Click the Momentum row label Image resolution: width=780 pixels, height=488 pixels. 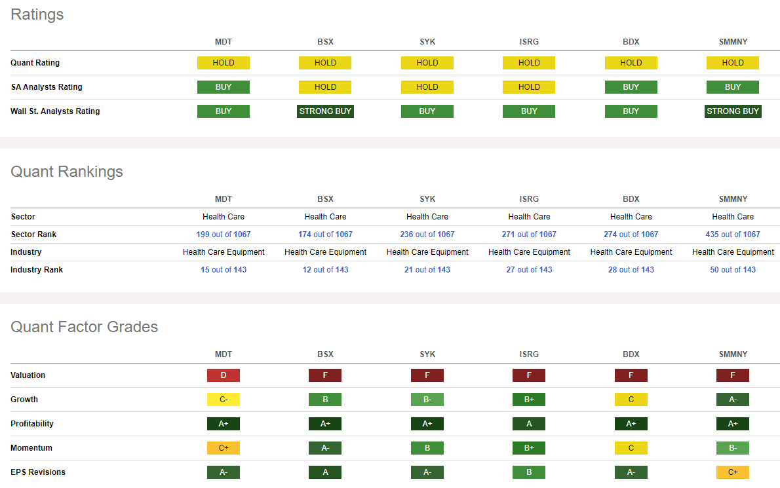[31, 448]
